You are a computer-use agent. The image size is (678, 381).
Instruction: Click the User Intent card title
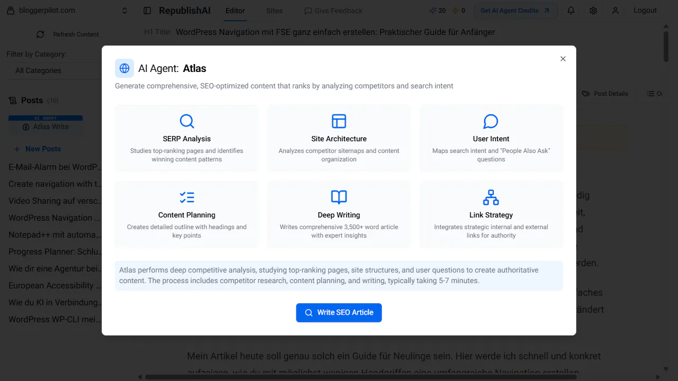click(491, 139)
